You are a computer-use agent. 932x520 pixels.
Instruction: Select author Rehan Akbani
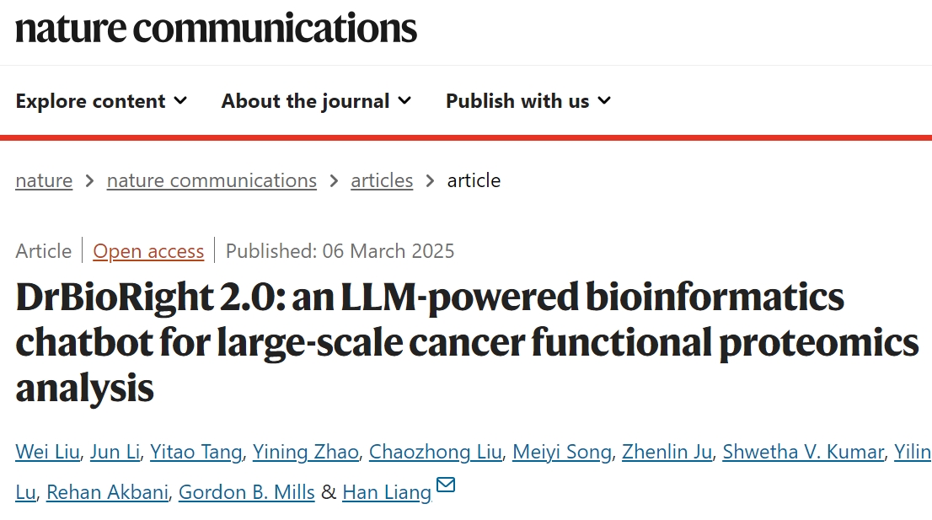click(x=107, y=492)
